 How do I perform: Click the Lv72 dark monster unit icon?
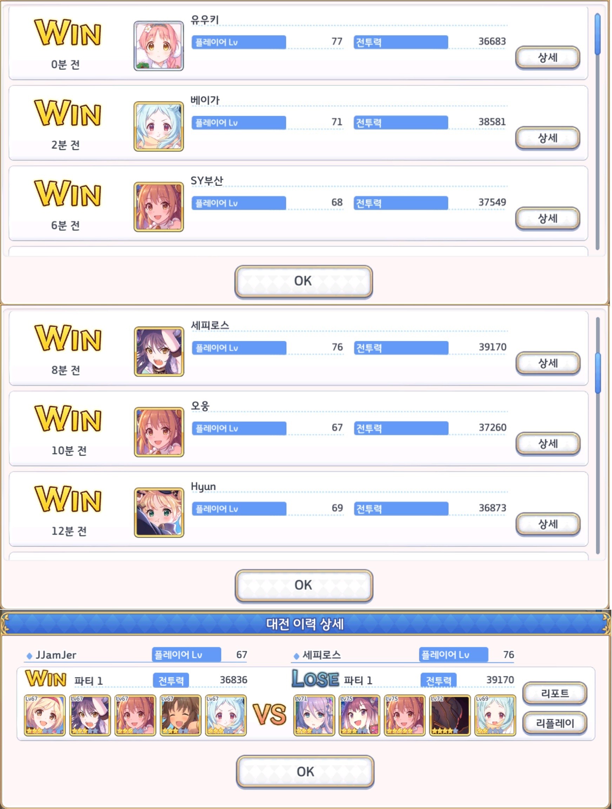pos(450,715)
